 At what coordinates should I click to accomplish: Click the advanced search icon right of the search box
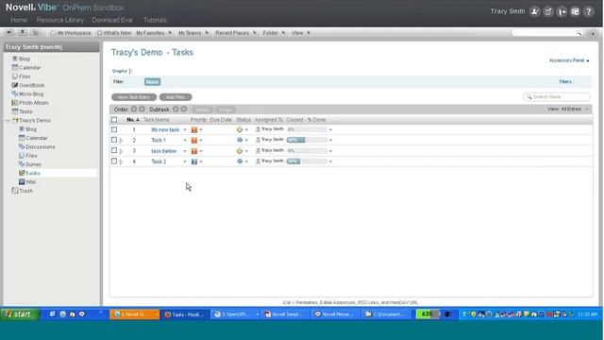pyautogui.click(x=592, y=33)
